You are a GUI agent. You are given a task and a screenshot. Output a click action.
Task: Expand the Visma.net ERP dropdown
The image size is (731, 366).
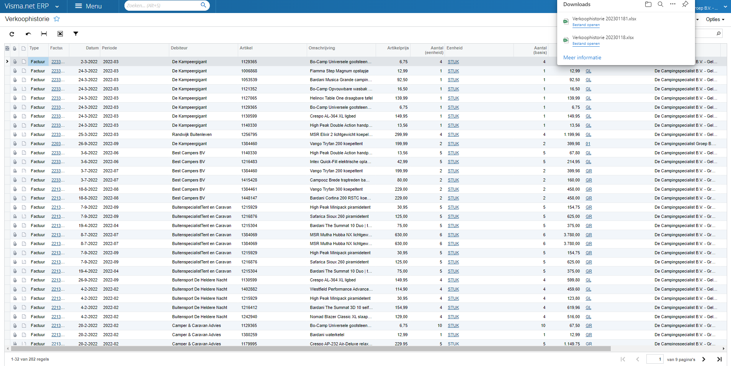[x=57, y=7]
